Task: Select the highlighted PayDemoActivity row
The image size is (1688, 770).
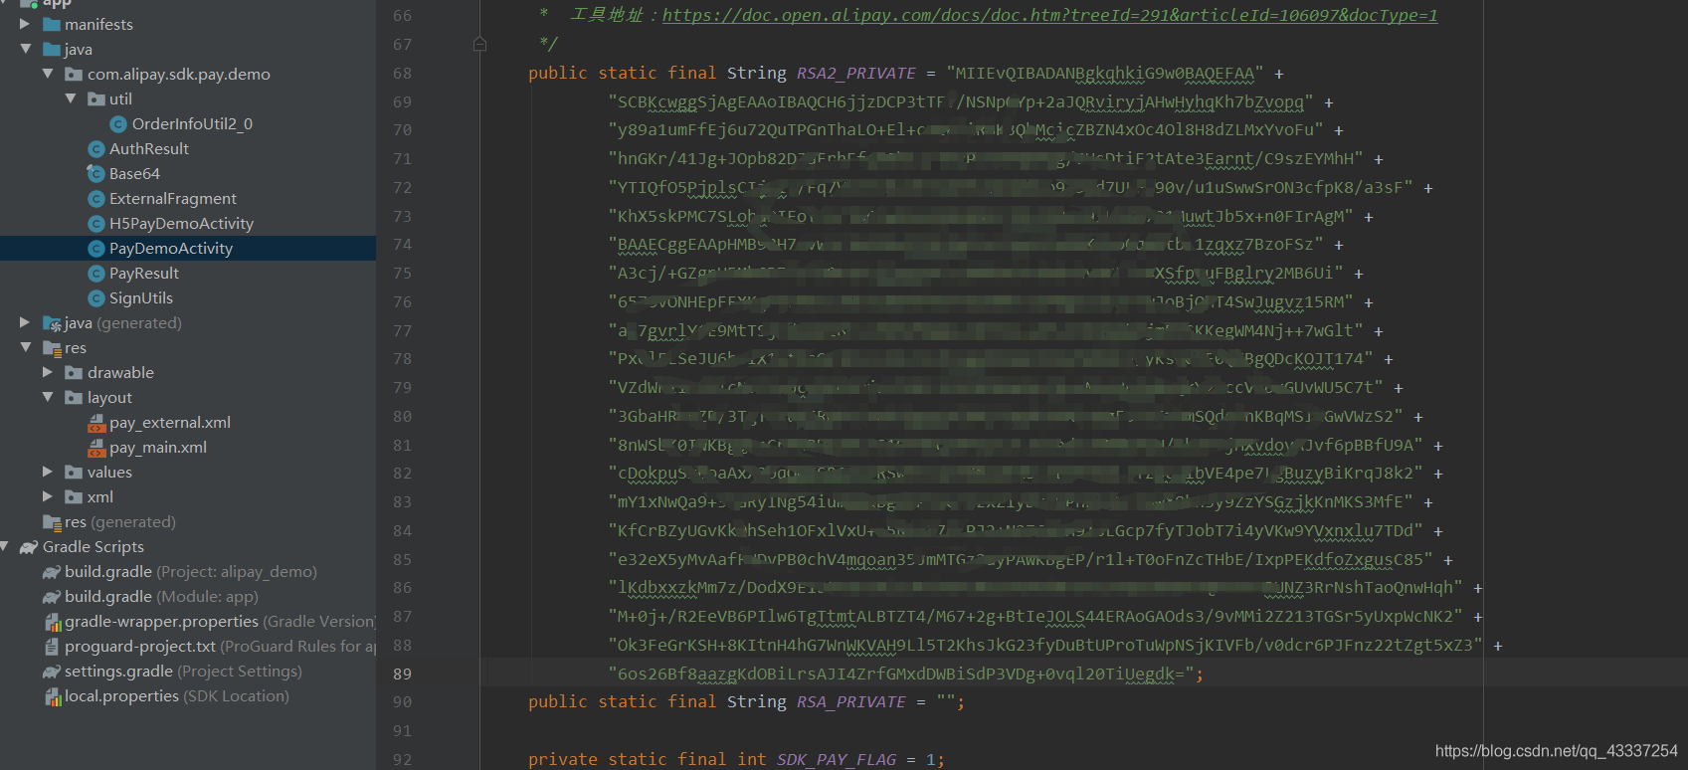Action: [188, 248]
